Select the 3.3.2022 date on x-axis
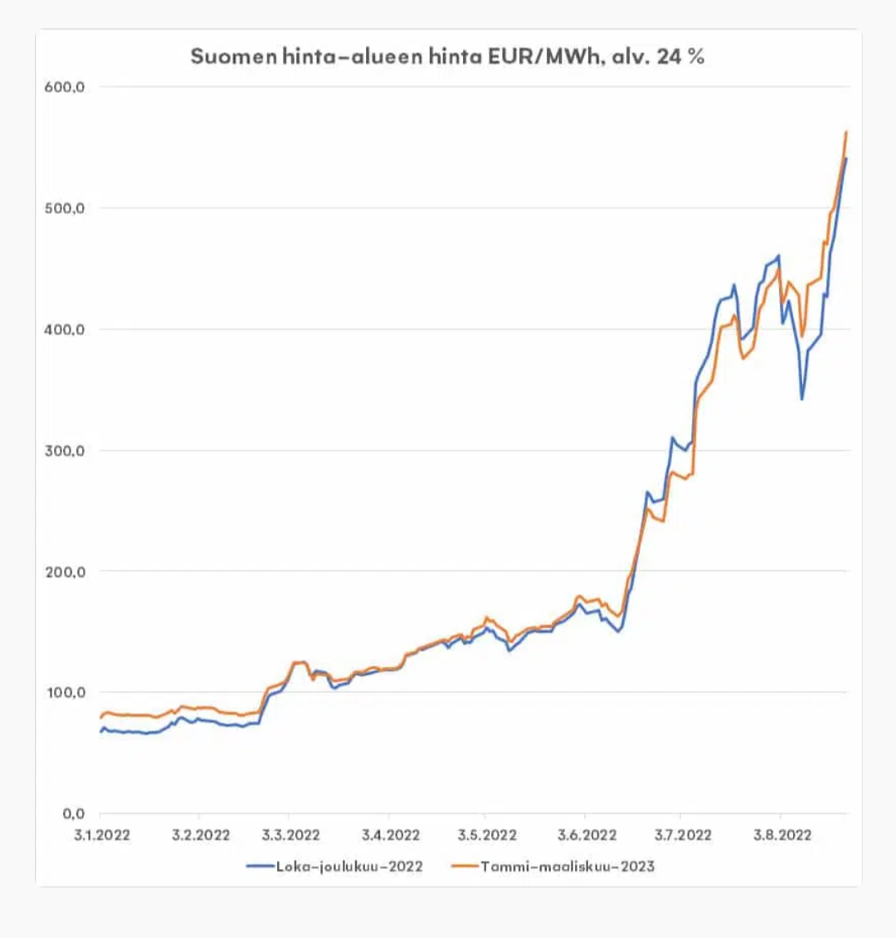Viewport: 896px width, 938px height. pyautogui.click(x=290, y=835)
